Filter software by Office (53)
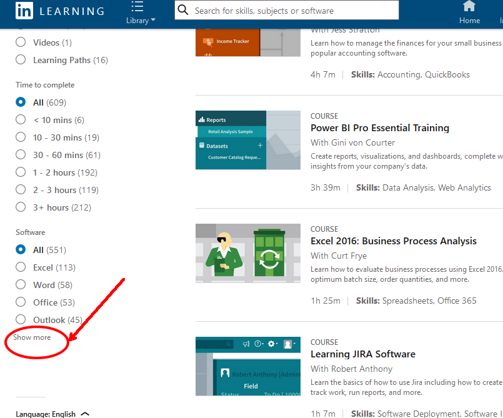Image resolution: width=503 pixels, height=418 pixels. pos(21,302)
